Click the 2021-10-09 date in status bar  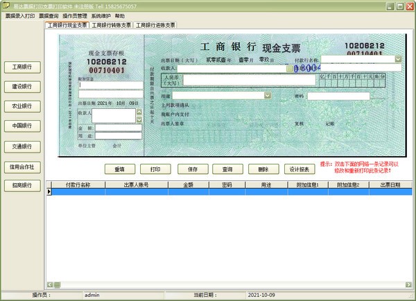pyautogui.click(x=261, y=295)
